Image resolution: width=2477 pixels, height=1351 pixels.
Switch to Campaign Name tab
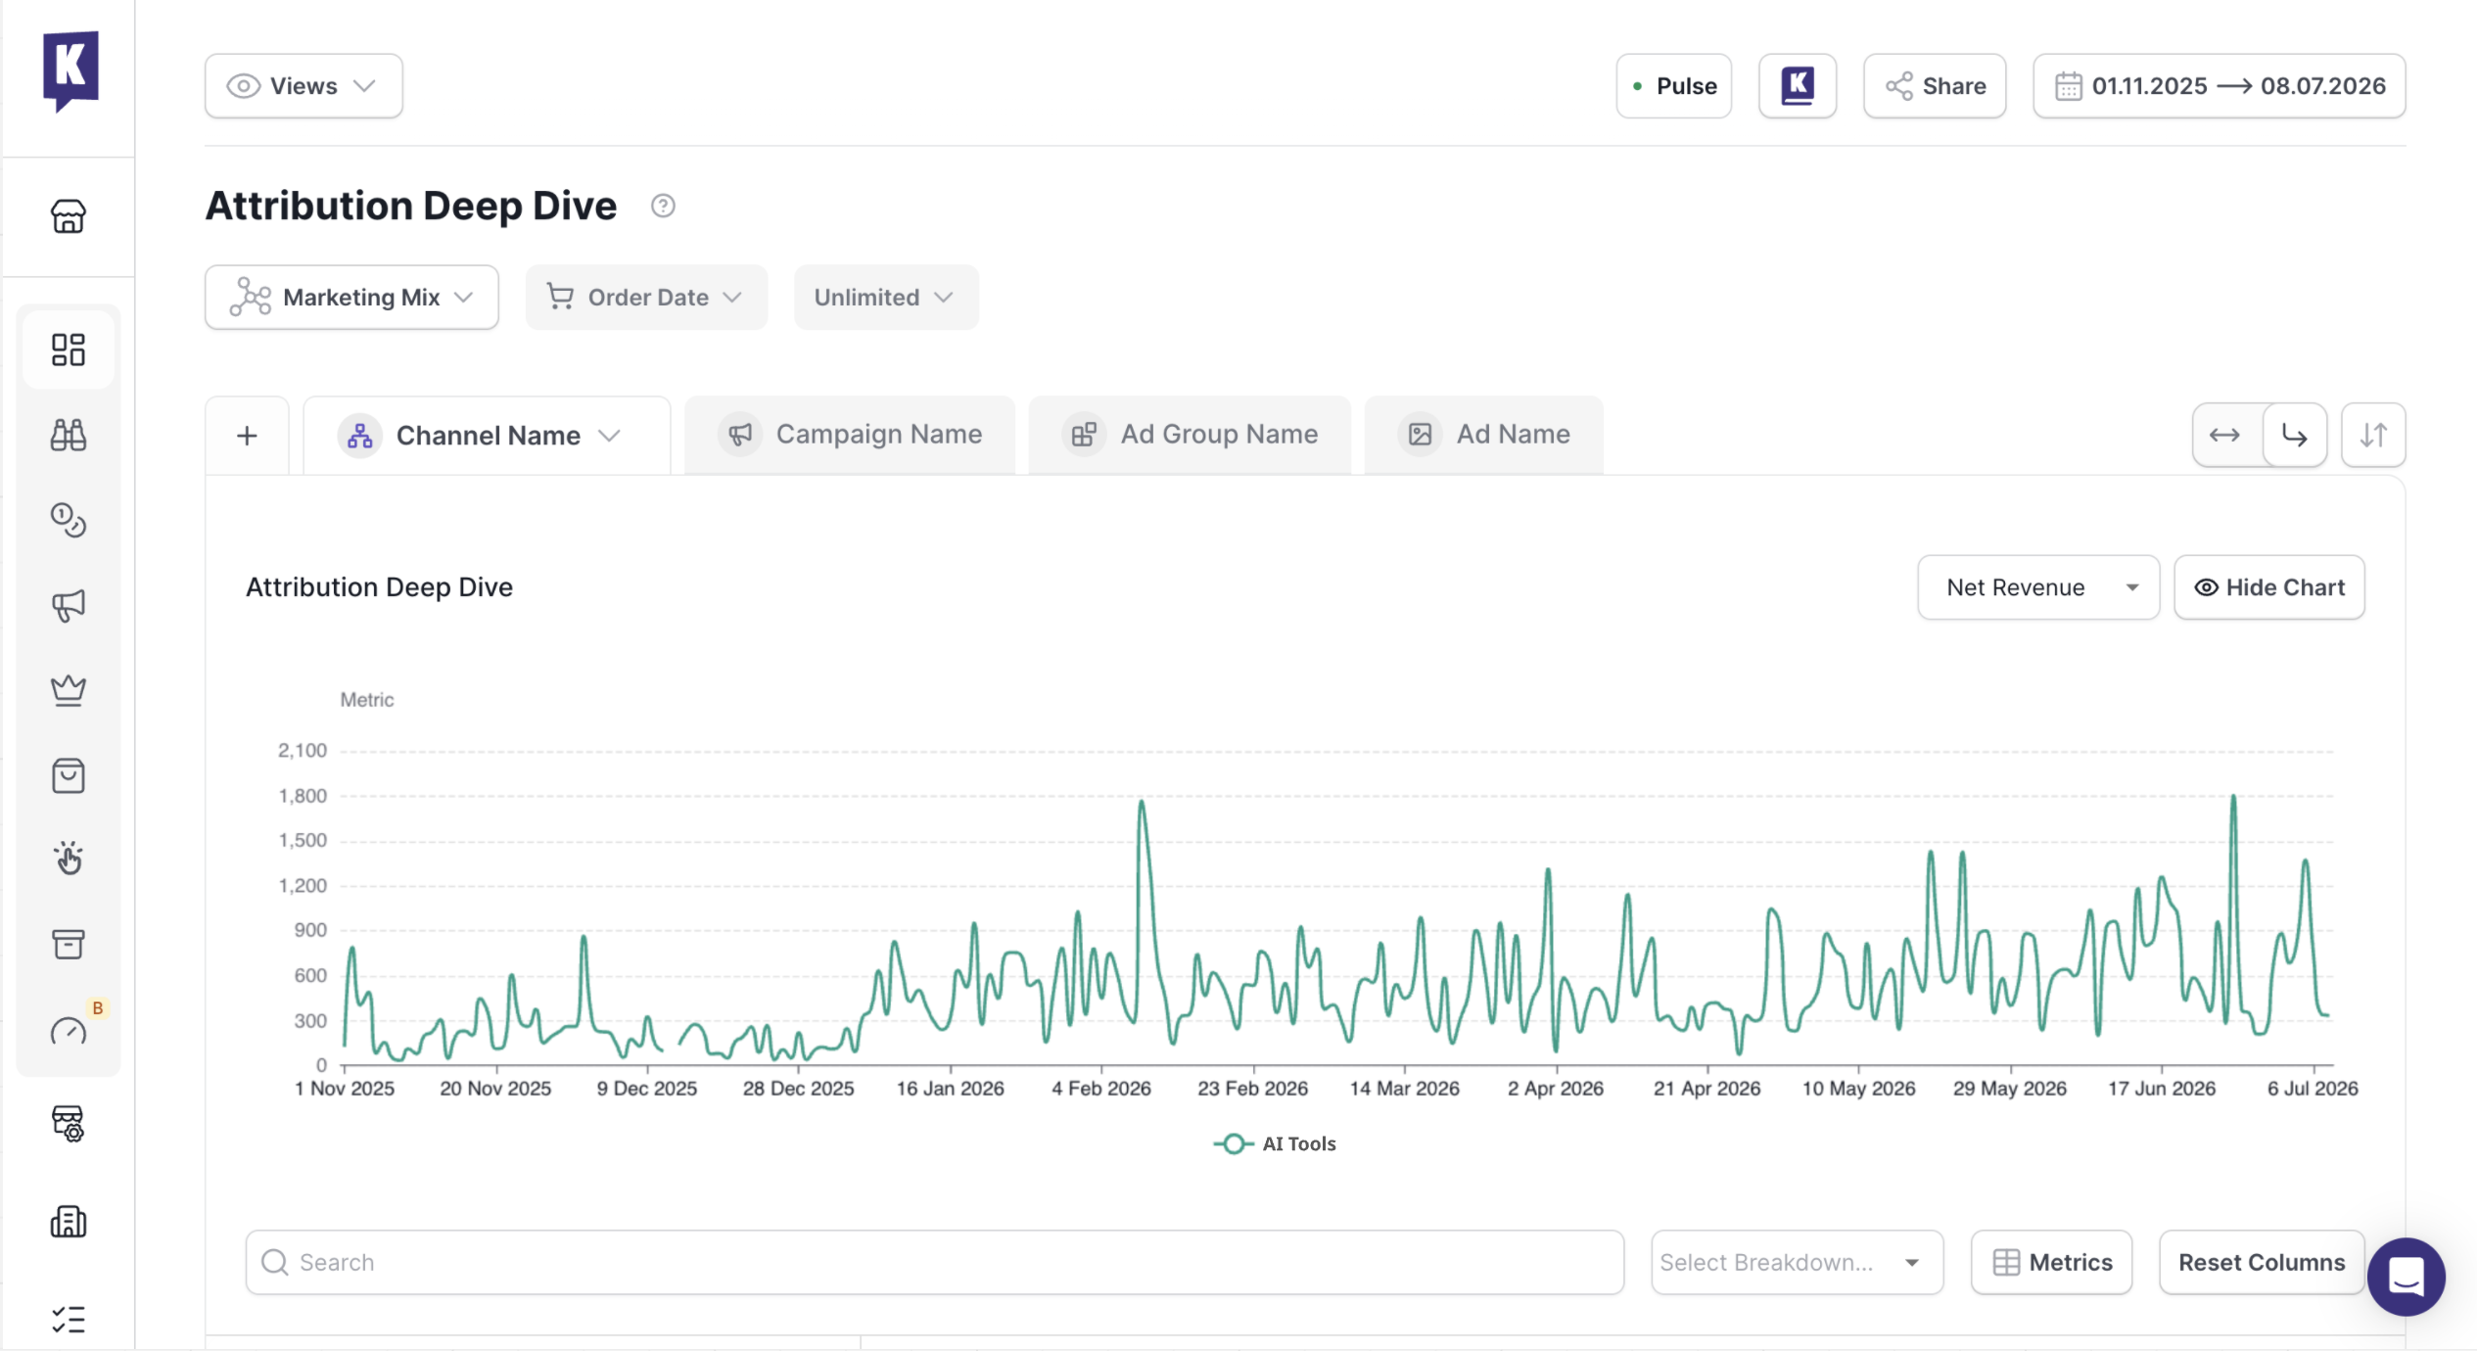tap(849, 435)
